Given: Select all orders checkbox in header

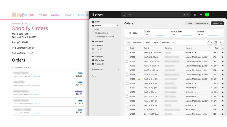Looking at the screenshot, I should click(127, 48).
